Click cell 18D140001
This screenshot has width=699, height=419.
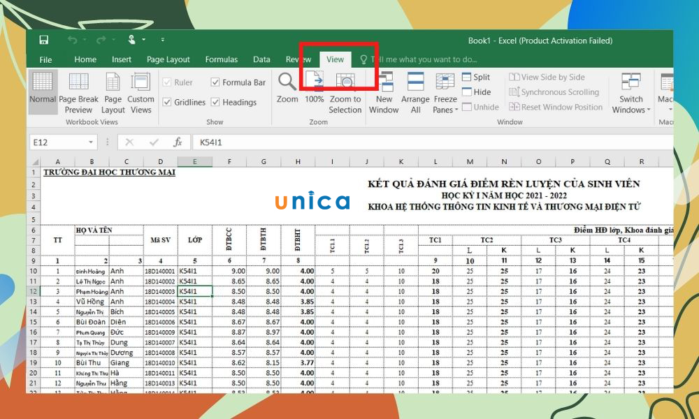tap(161, 271)
